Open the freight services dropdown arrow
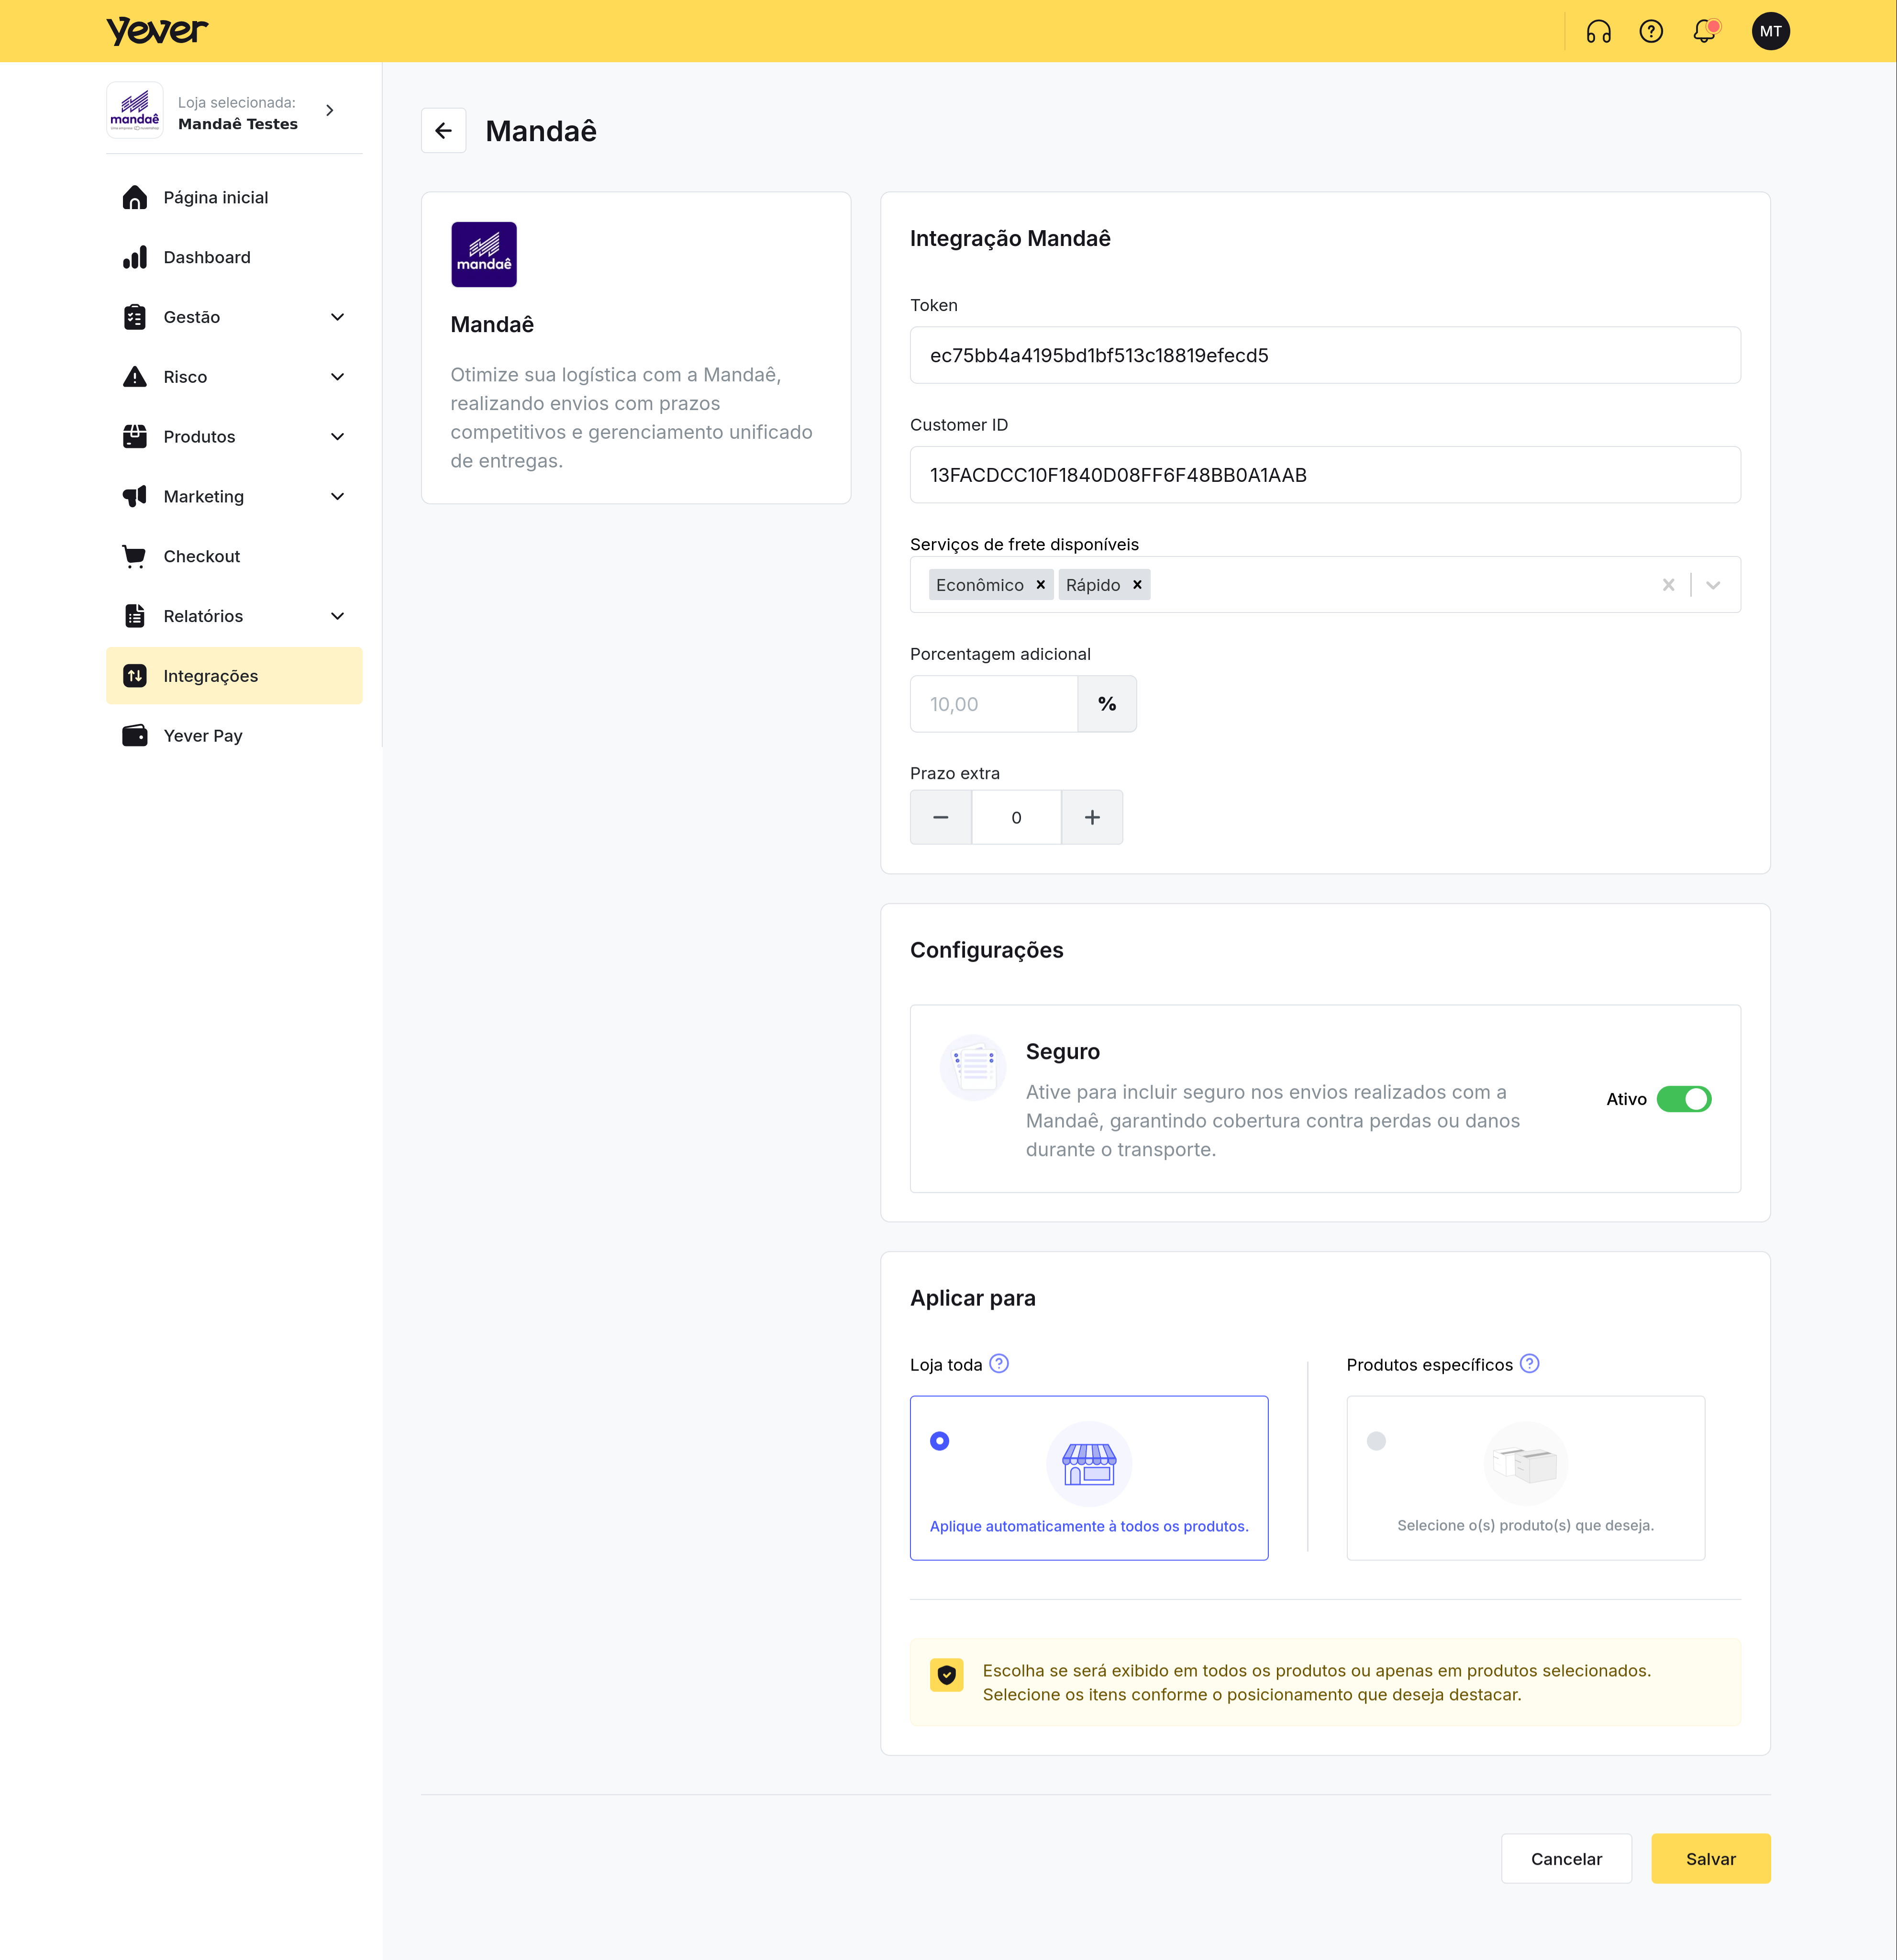The image size is (1897, 1960). tap(1713, 585)
